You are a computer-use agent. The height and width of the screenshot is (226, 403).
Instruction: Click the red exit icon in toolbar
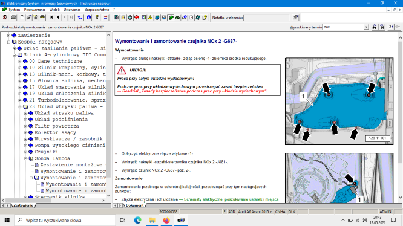point(5,18)
